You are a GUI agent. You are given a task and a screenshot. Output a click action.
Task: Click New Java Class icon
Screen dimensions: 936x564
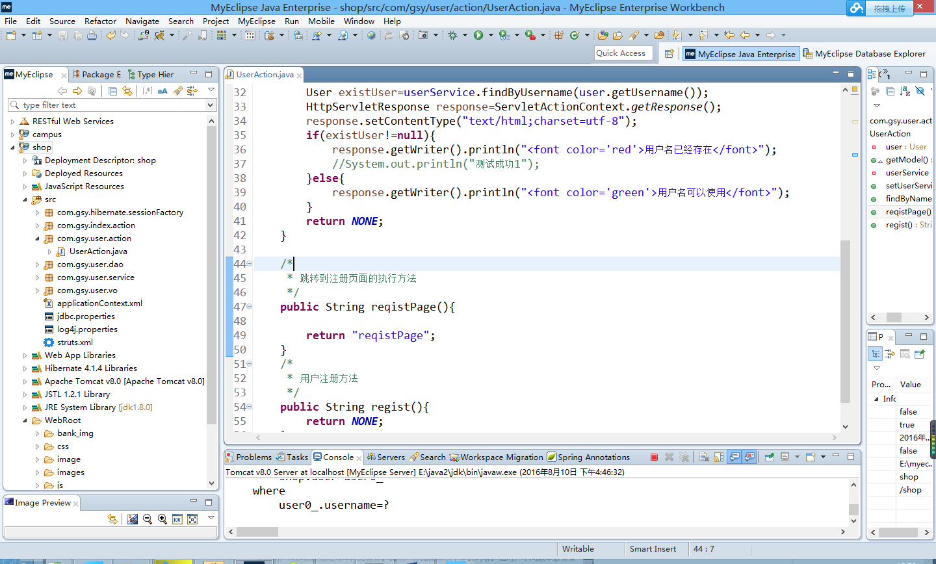[575, 35]
